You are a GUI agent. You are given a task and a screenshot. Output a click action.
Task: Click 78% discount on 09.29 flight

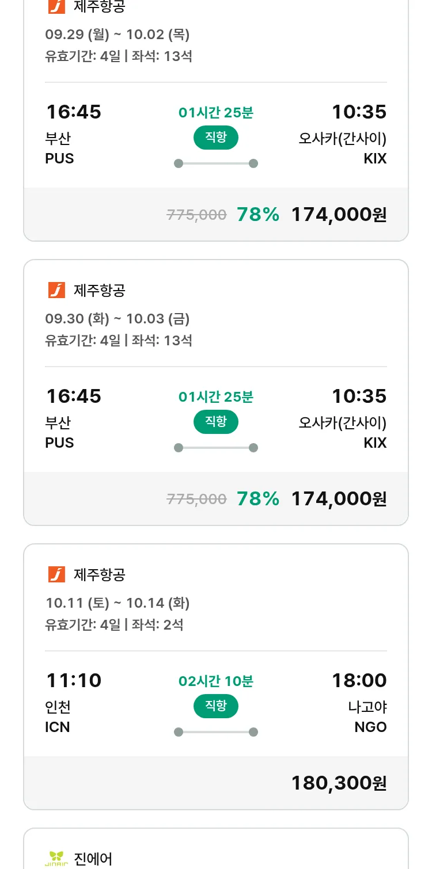click(x=258, y=214)
